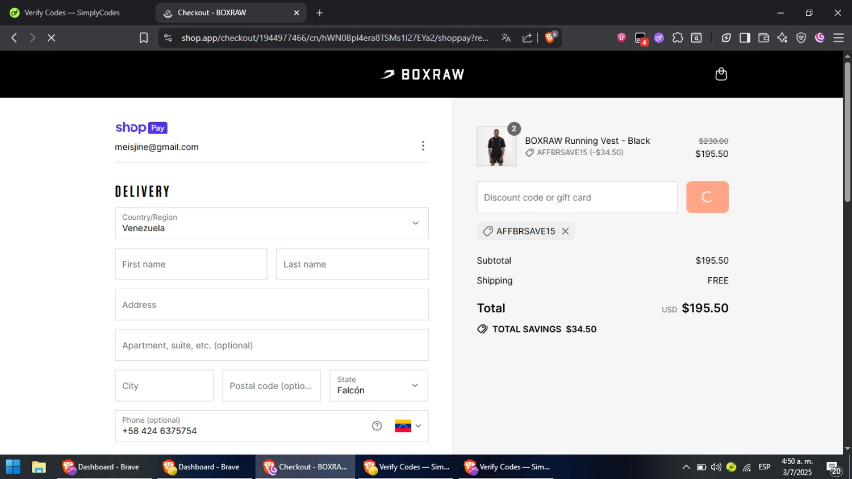This screenshot has height=479, width=852.
Task: Open Brave VPN icon
Action: 801,38
